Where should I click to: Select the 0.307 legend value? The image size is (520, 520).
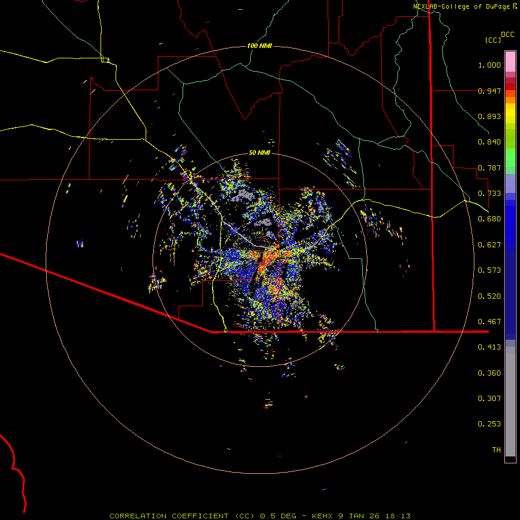tap(489, 399)
